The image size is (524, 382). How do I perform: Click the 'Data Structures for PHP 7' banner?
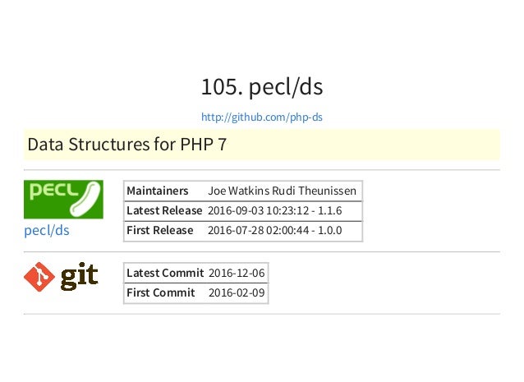click(x=262, y=145)
